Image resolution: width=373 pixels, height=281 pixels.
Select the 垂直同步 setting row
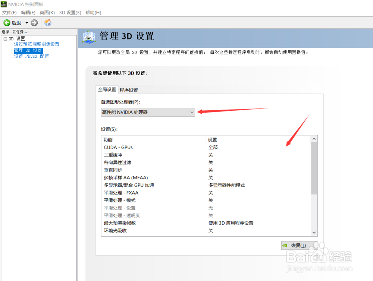(206, 170)
